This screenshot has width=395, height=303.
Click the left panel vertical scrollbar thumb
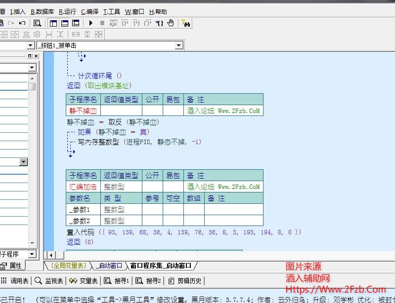[32, 87]
